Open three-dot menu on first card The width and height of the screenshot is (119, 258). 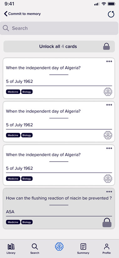(x=109, y=62)
